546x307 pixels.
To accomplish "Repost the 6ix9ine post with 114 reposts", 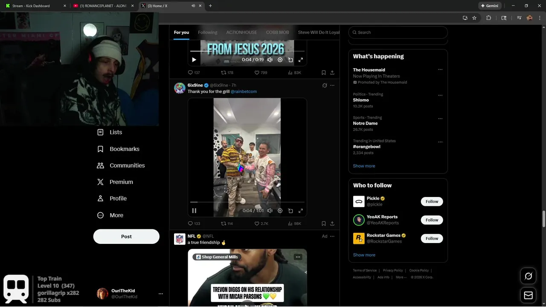I will coord(227,223).
